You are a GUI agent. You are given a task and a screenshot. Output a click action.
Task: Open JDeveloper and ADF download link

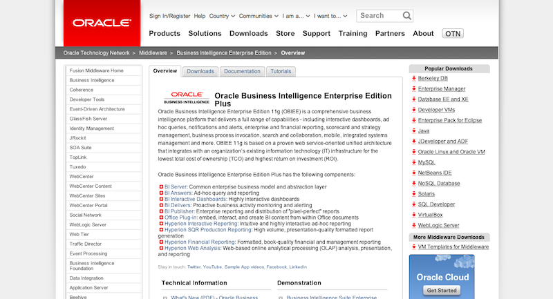(x=443, y=142)
